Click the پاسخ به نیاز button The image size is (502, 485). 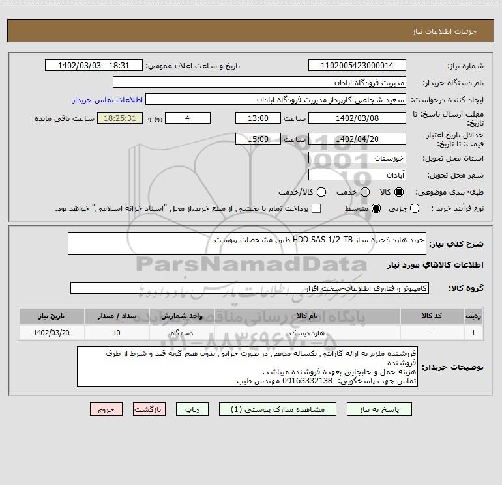379,409
